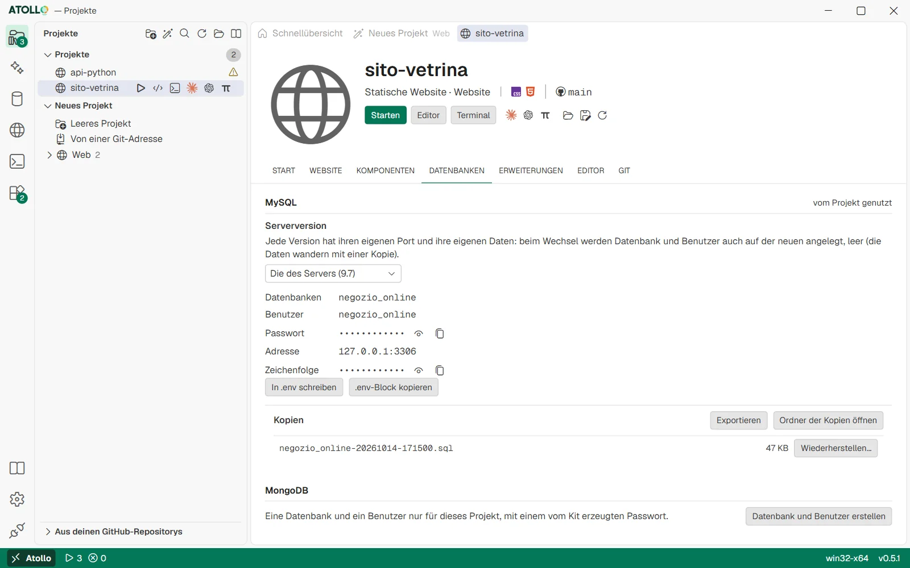Viewport: 910px width, 568px height.
Task: Toggle the split layout icon in Projekte header
Action: [236, 34]
